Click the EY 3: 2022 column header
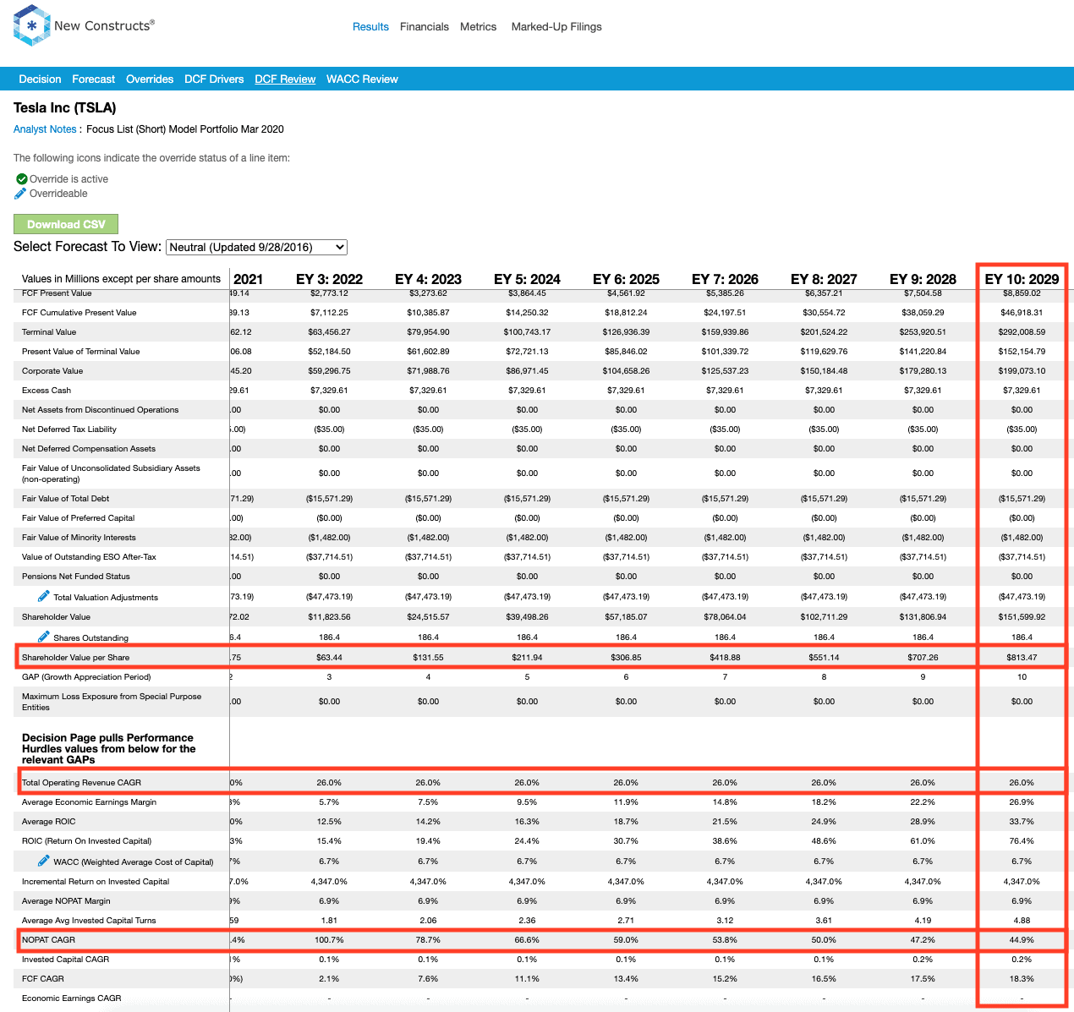Image resolution: width=1074 pixels, height=1012 pixels. click(x=329, y=279)
